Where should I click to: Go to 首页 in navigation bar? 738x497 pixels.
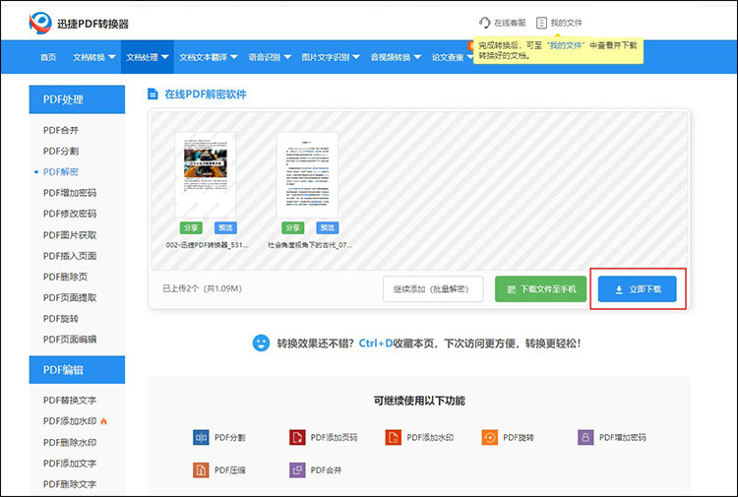(x=48, y=57)
